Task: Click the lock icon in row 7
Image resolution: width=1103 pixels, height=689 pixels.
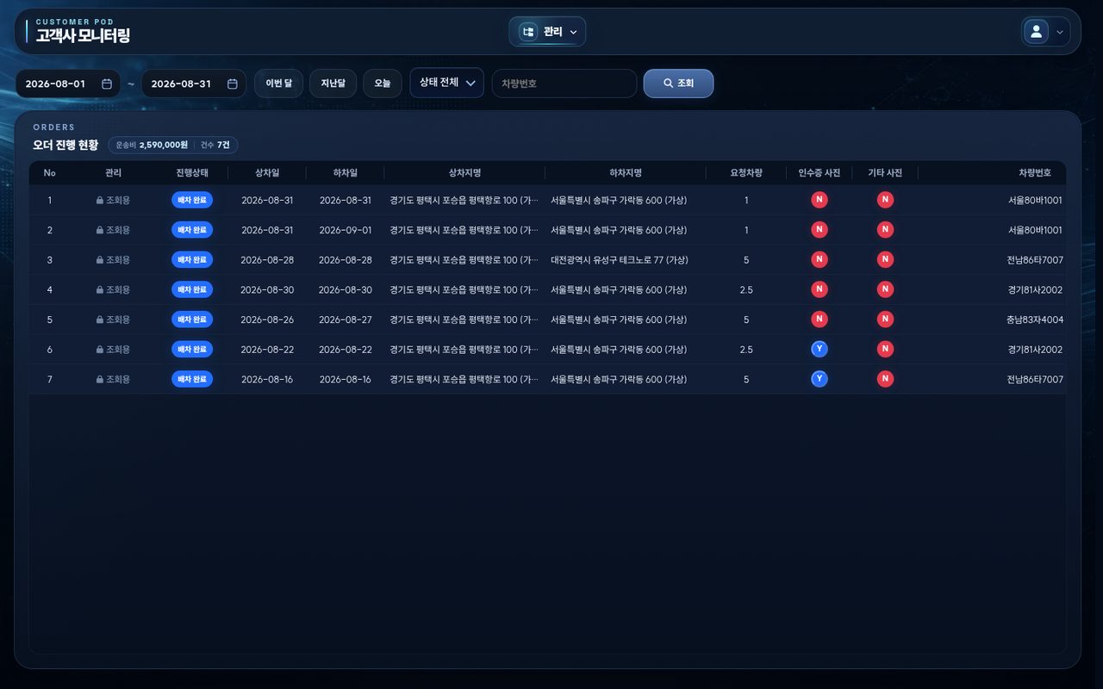Action: pos(100,380)
